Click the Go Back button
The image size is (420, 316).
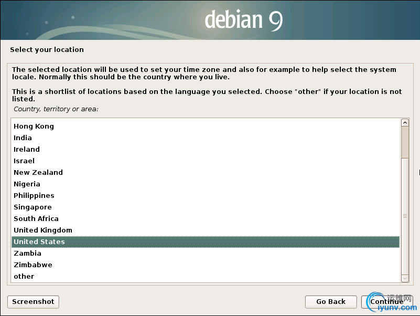(331, 302)
